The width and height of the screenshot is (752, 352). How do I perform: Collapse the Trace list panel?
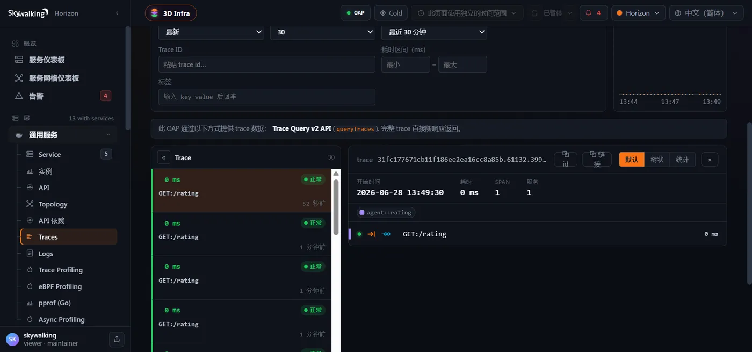(164, 157)
